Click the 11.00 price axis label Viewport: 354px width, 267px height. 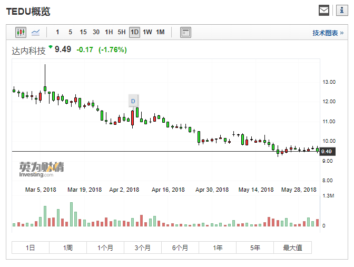tap(329, 122)
